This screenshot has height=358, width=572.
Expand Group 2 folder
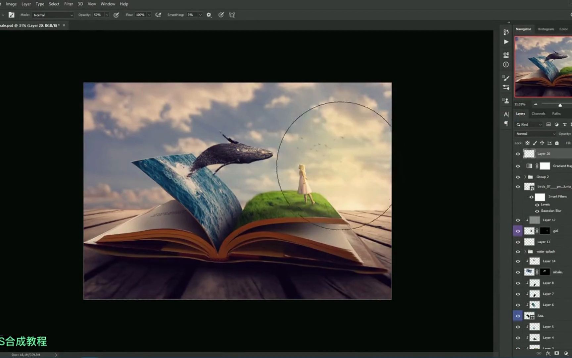[x=525, y=177]
